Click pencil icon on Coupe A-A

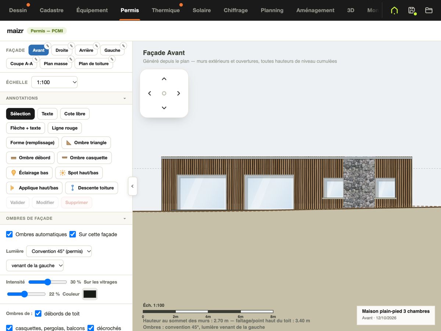[36, 59]
